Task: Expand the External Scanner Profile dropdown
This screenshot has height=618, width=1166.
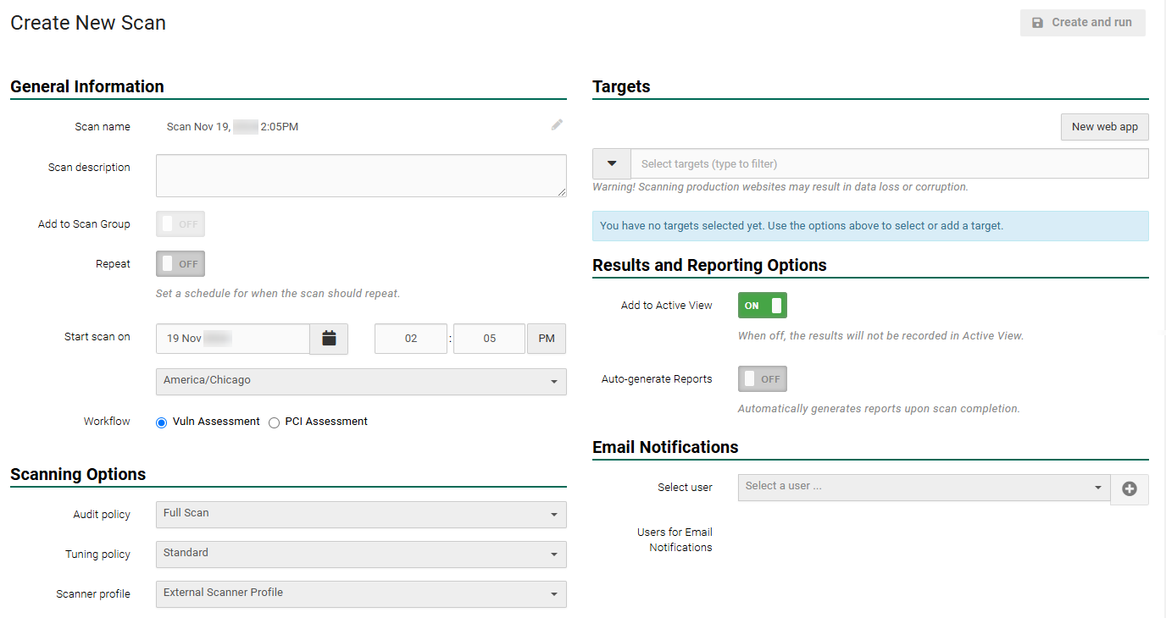Action: click(361, 593)
